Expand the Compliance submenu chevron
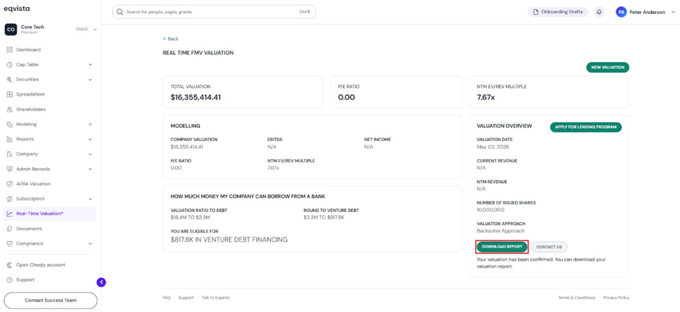680x312 pixels. (x=90, y=243)
